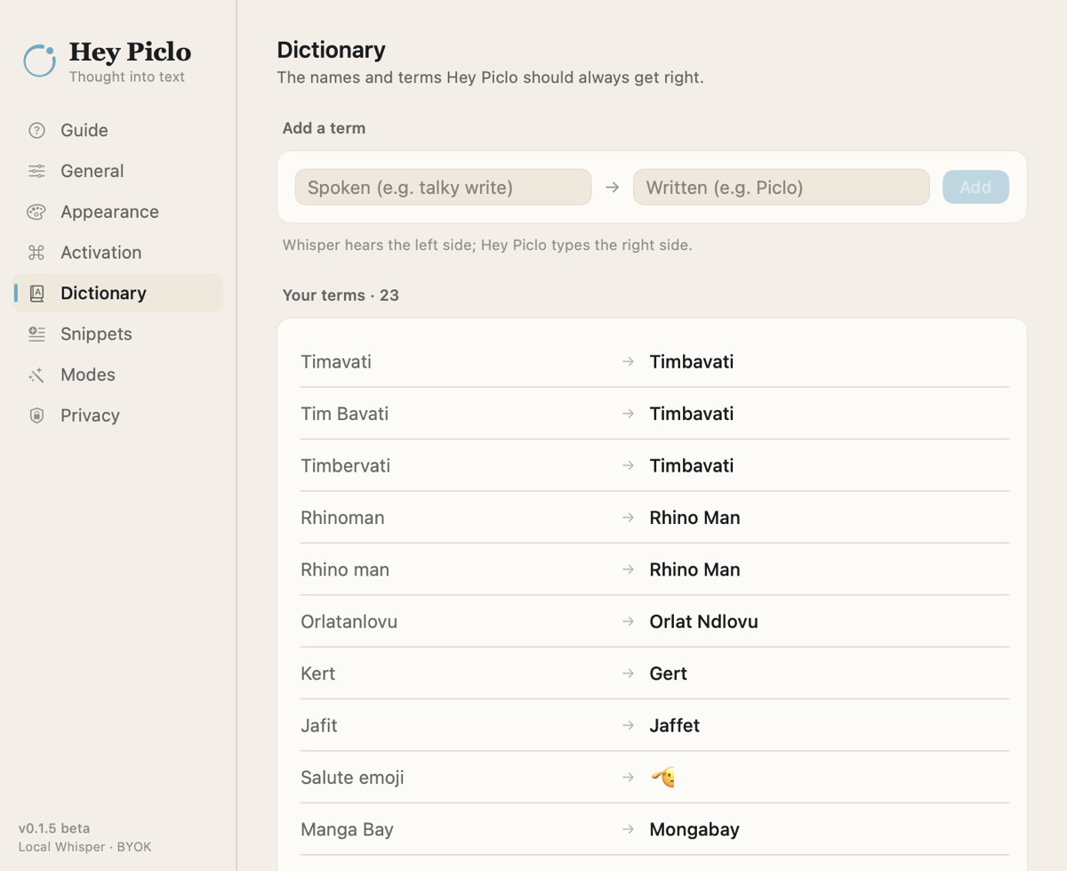The image size is (1067, 871).
Task: Click the arrow in the Manga Bay row
Action: pos(628,830)
